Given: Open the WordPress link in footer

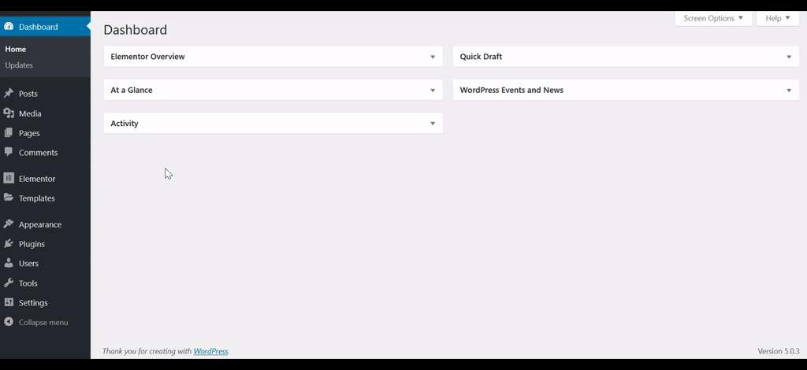Looking at the screenshot, I should pyautogui.click(x=210, y=351).
